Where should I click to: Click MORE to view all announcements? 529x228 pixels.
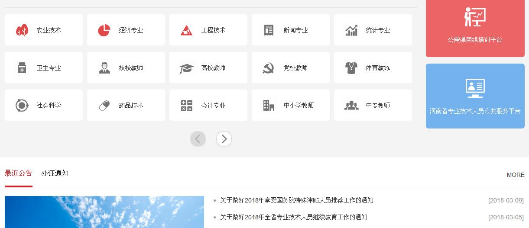pos(516,175)
